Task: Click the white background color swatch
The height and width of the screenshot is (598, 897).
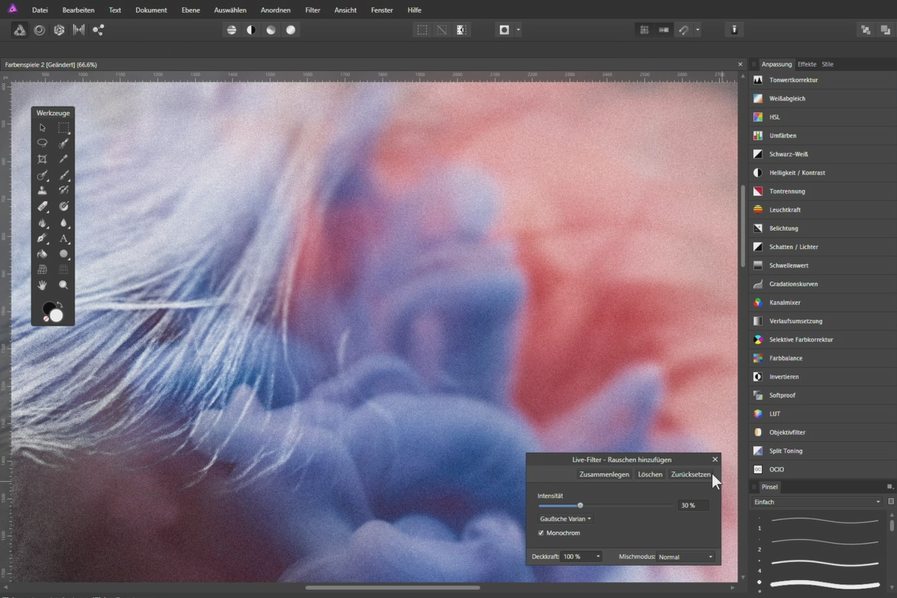Action: click(x=57, y=315)
